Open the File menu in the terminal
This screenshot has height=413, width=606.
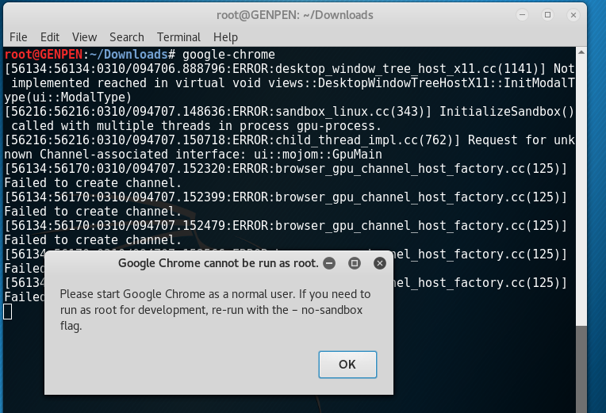18,37
